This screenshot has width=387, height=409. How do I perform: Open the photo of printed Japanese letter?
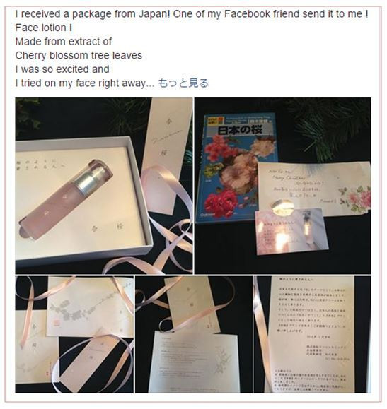click(x=312, y=334)
